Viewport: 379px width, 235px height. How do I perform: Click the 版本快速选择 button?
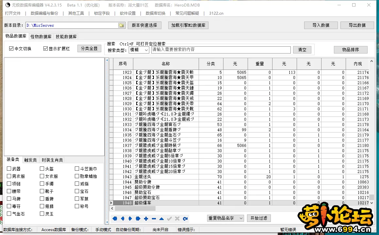144,25
